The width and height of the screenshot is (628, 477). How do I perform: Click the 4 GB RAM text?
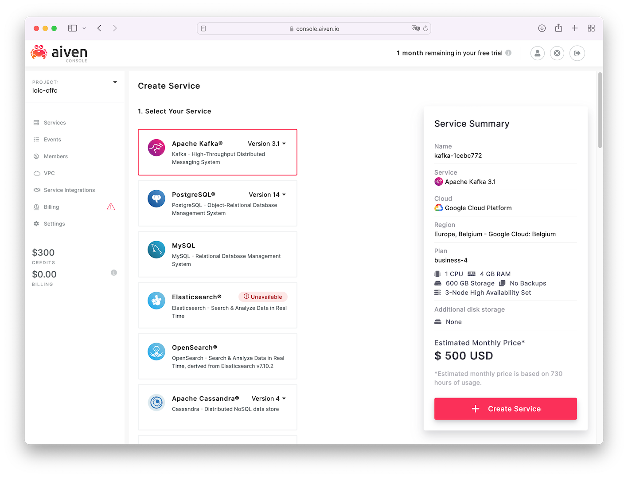(x=495, y=274)
